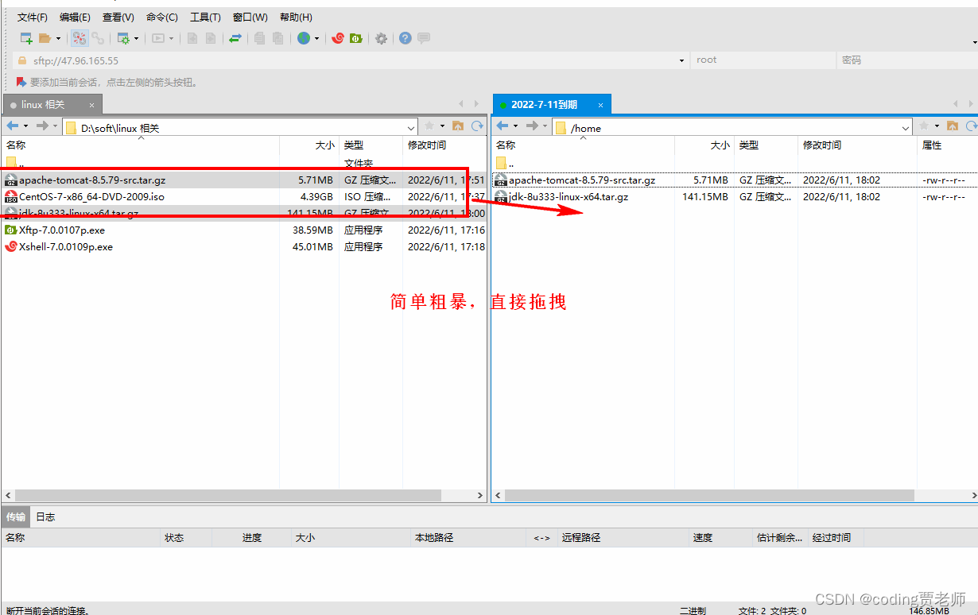This screenshot has height=615, width=978.
Task: Close the 2022-7-11到期 tab
Action: (601, 105)
